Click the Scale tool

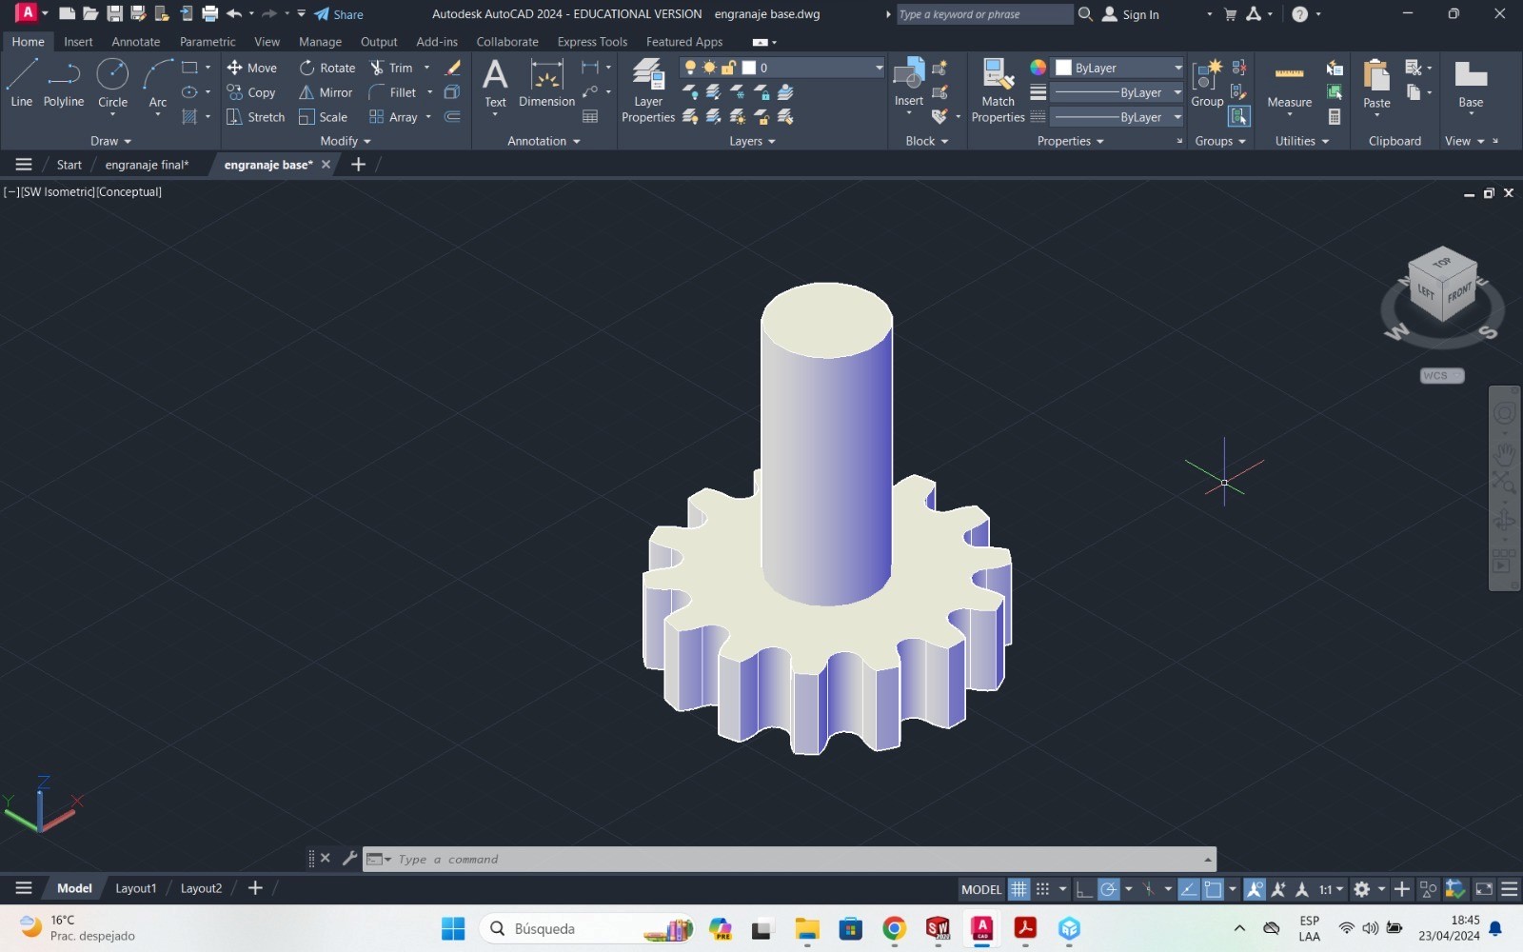point(323,117)
